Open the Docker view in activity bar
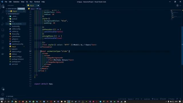 (3, 54)
